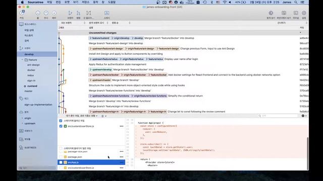The image size is (323, 181).
Task: Collapse the feature branch folder
Action: tap(22, 60)
